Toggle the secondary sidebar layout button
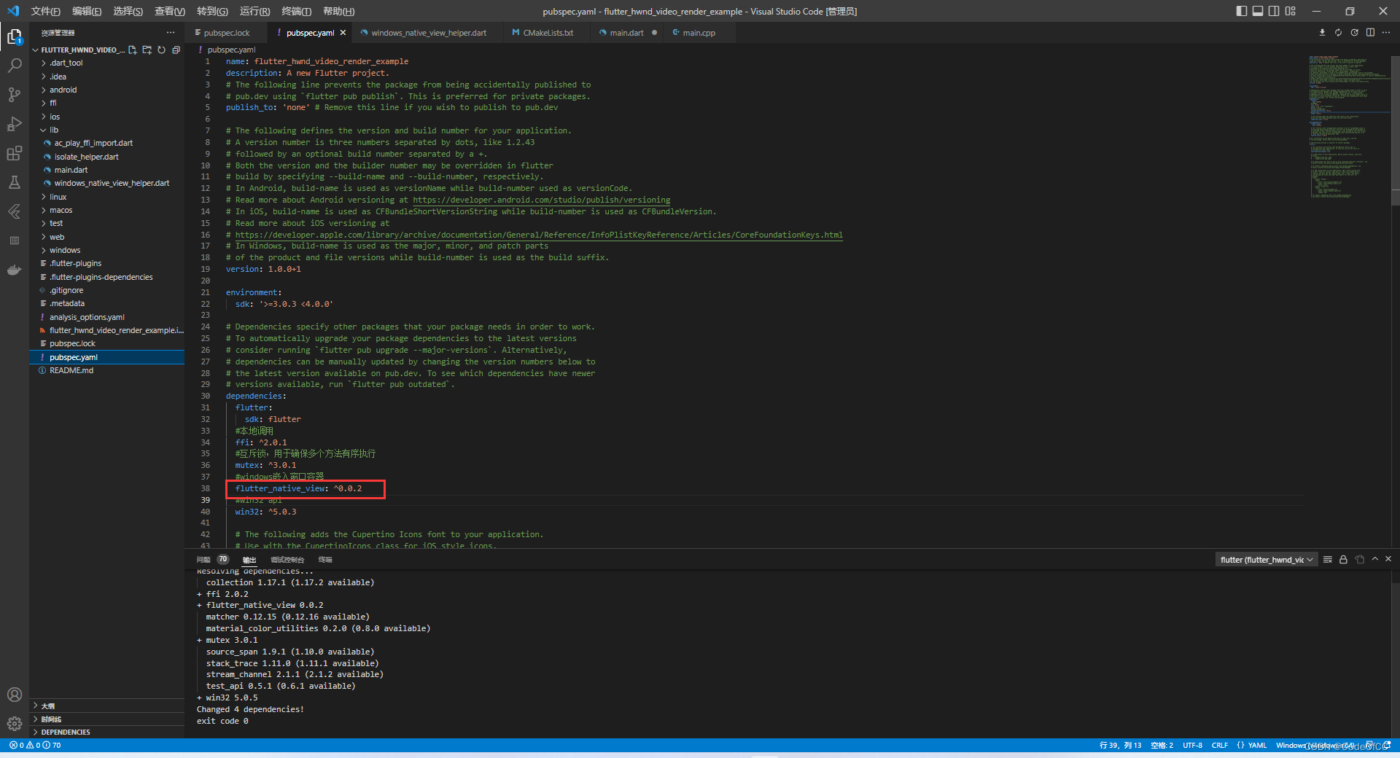 pos(1274,11)
